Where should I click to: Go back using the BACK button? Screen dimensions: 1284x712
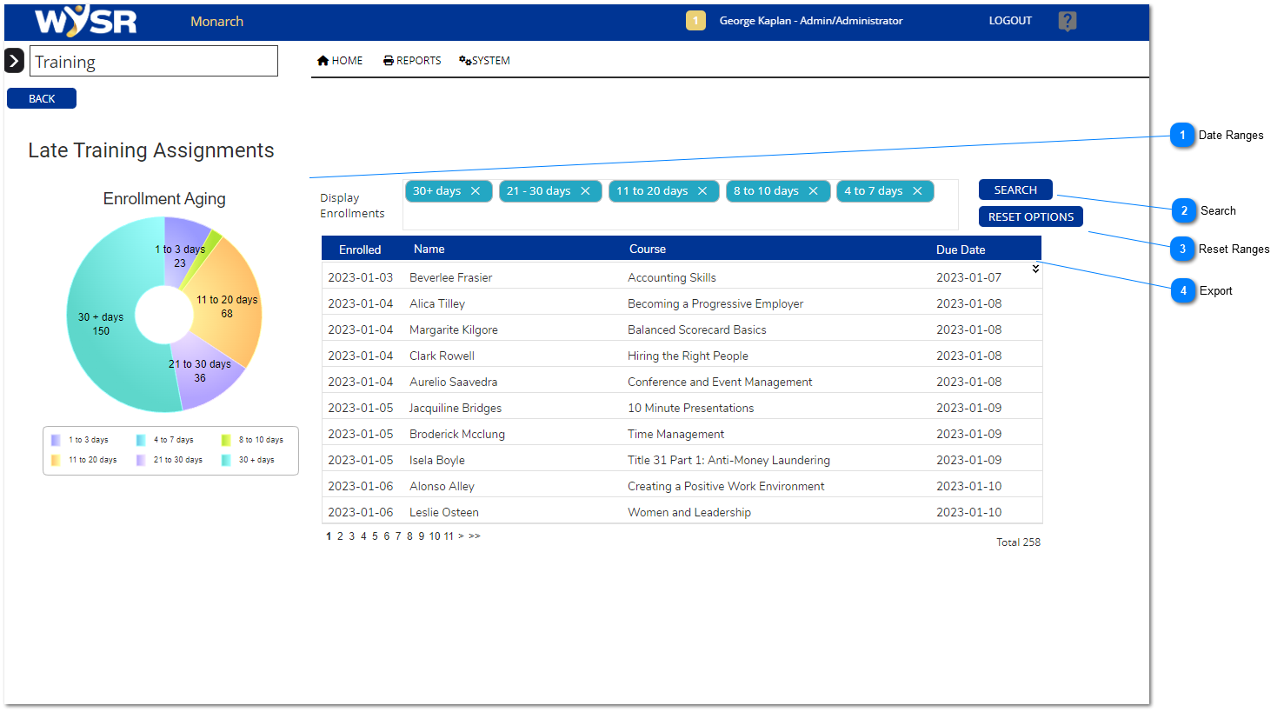click(42, 98)
